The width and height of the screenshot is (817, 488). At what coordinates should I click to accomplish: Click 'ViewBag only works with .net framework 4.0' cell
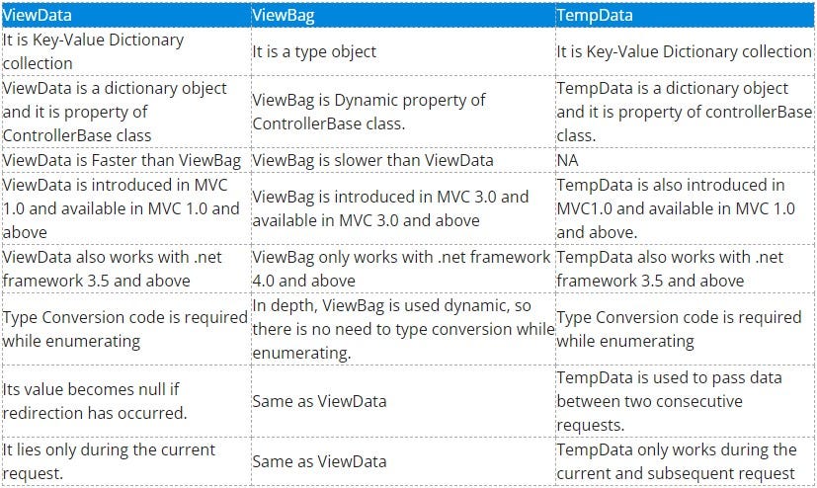coord(403,269)
